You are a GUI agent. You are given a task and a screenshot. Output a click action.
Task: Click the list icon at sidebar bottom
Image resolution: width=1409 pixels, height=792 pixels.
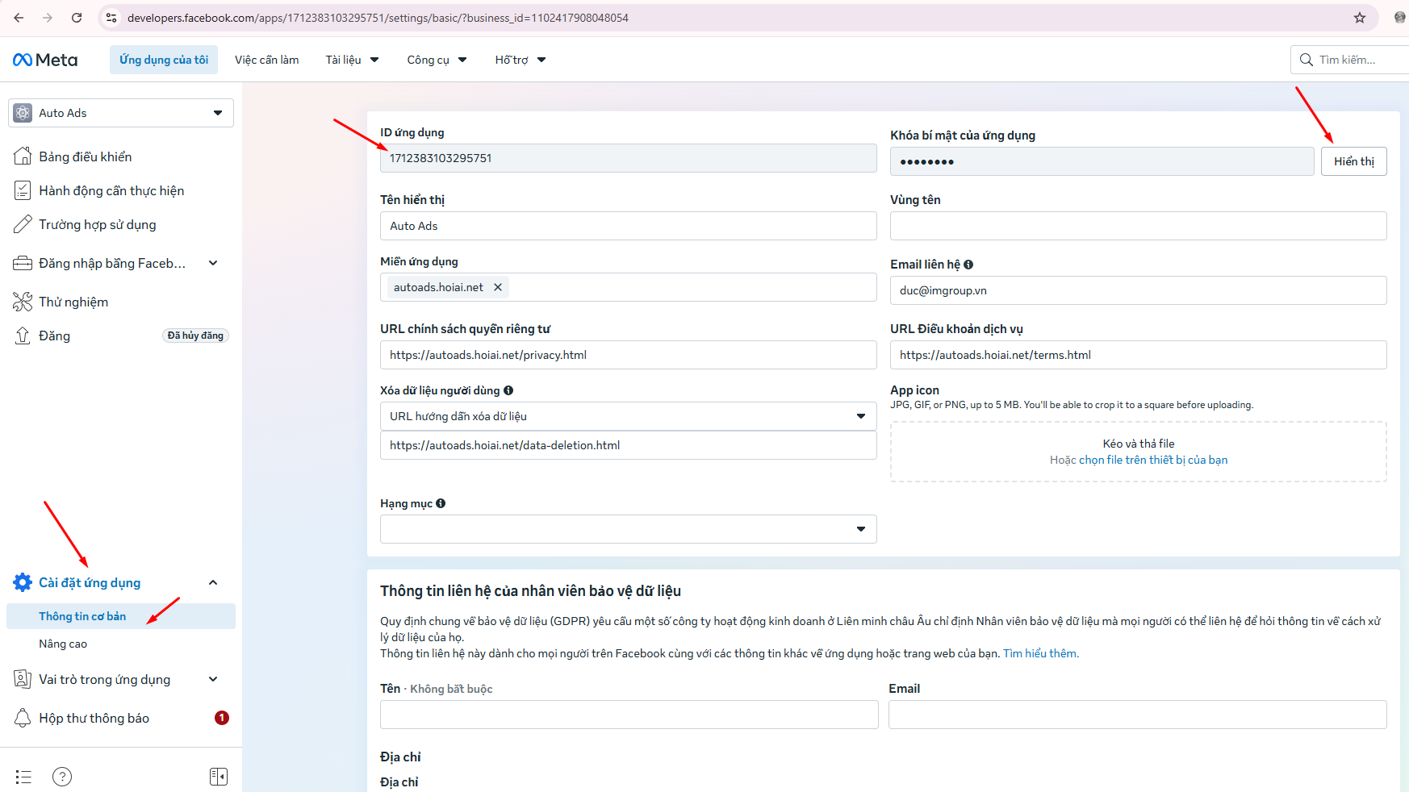pos(23,777)
